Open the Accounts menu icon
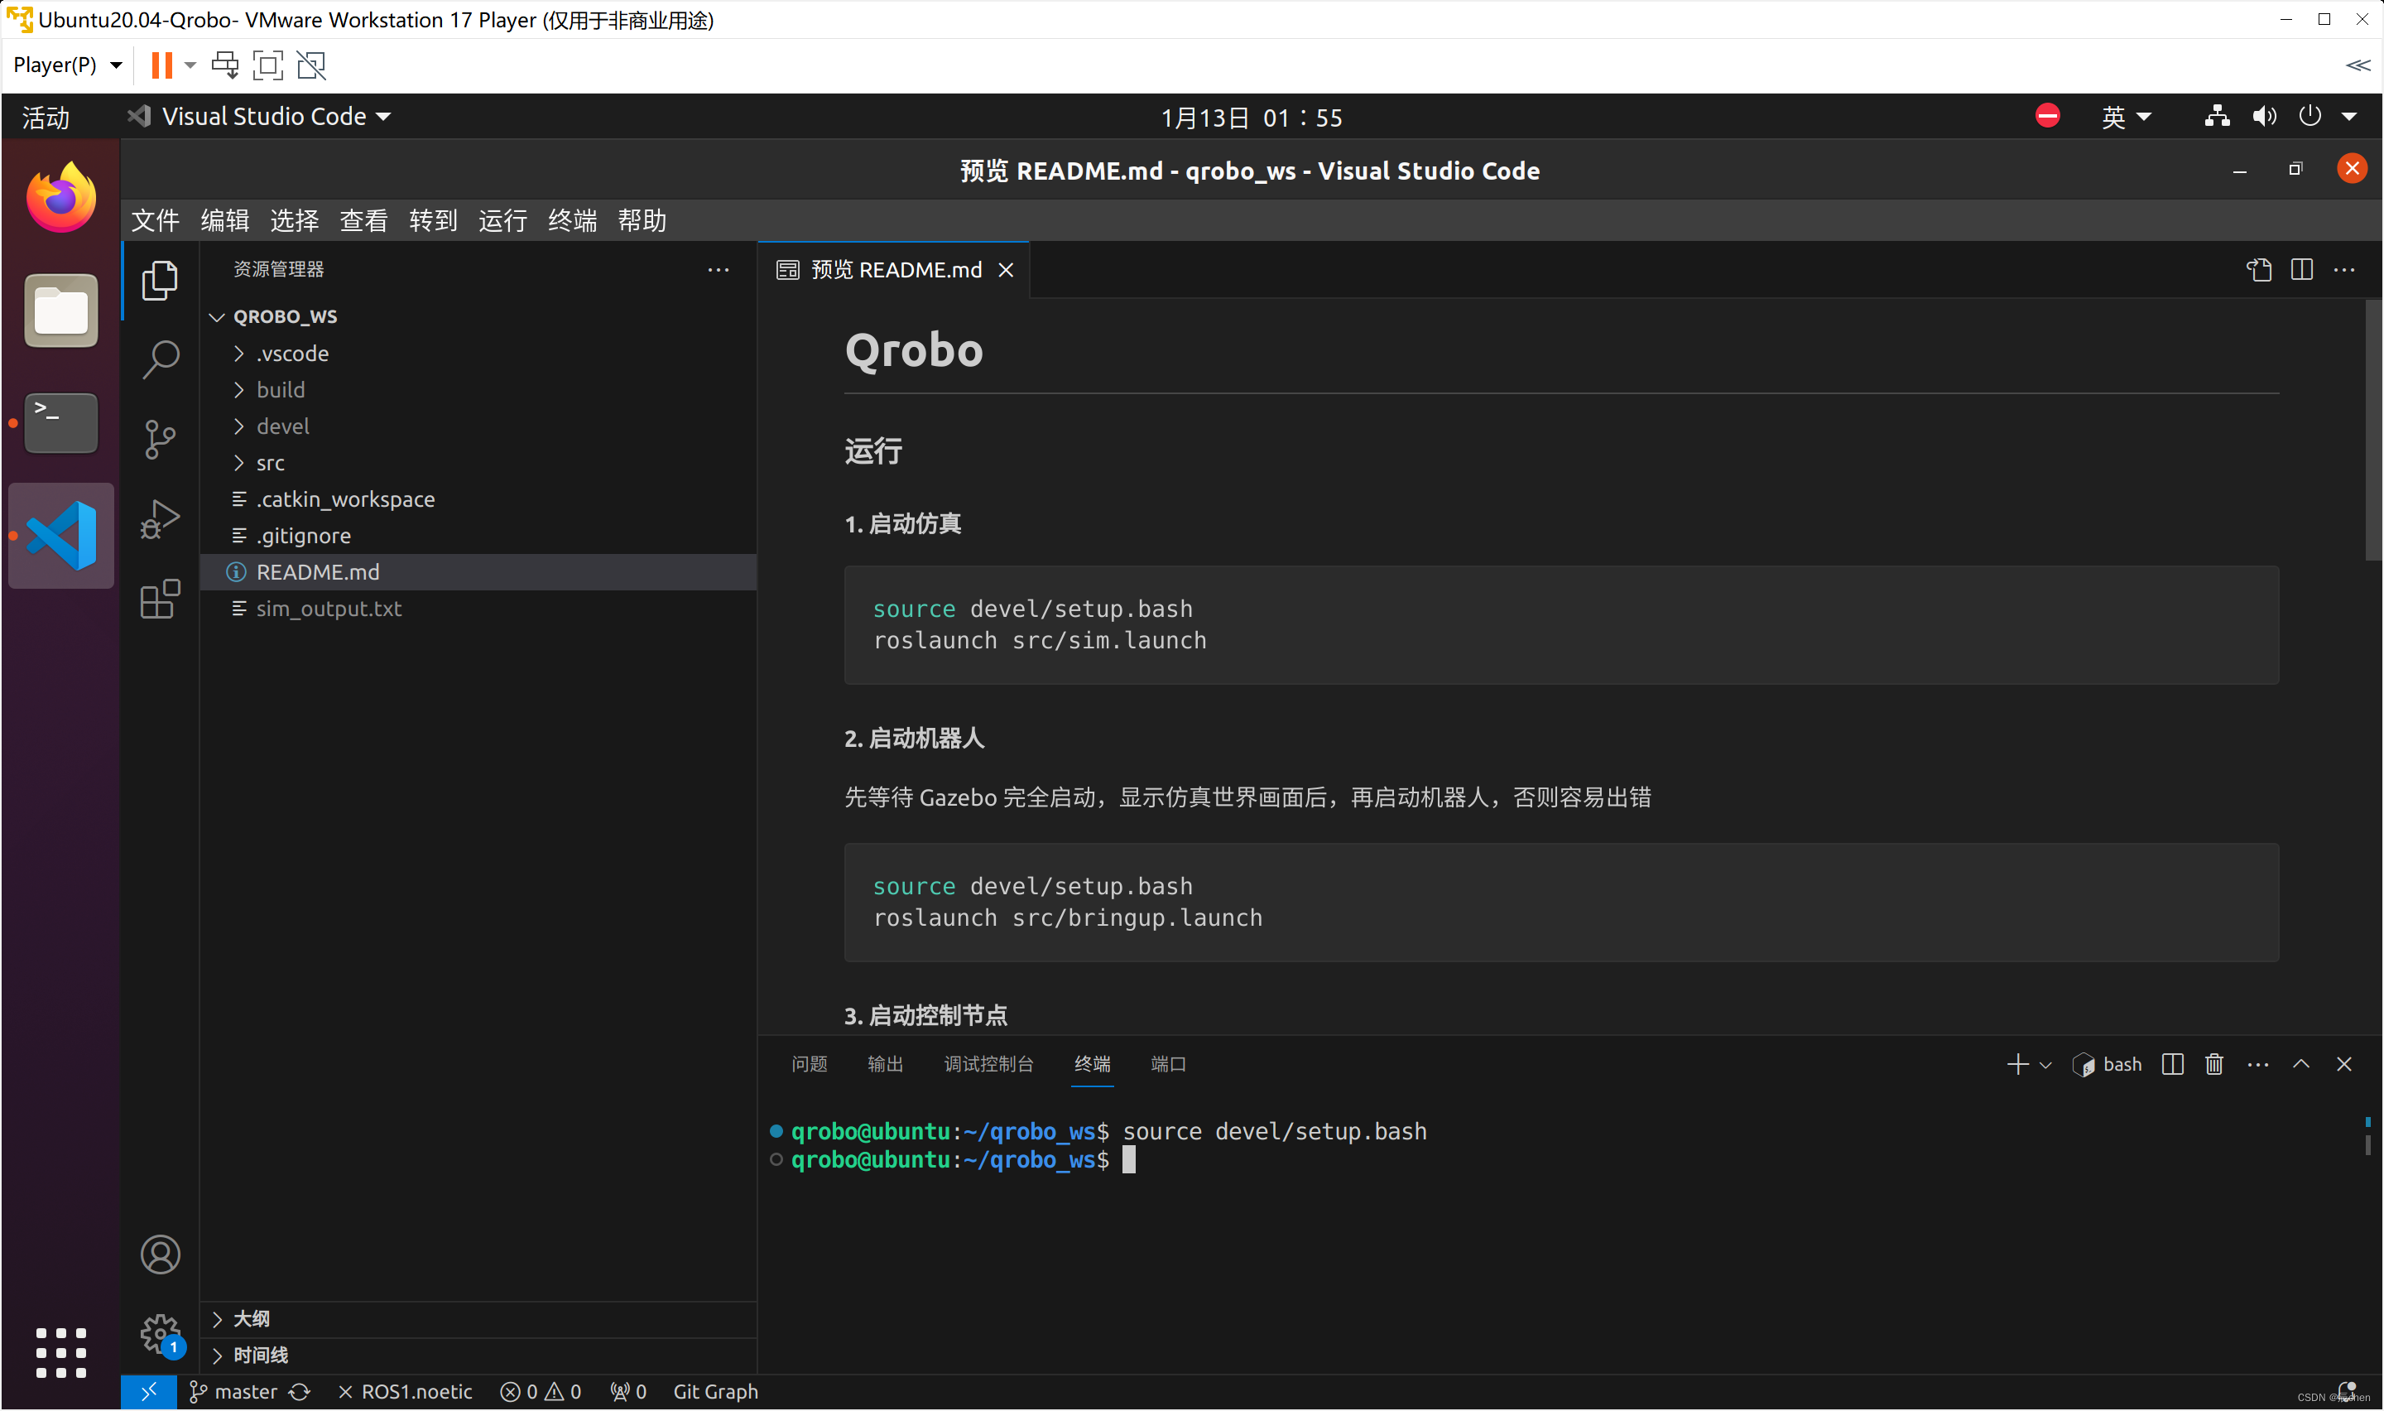2384x1411 pixels. [x=160, y=1255]
